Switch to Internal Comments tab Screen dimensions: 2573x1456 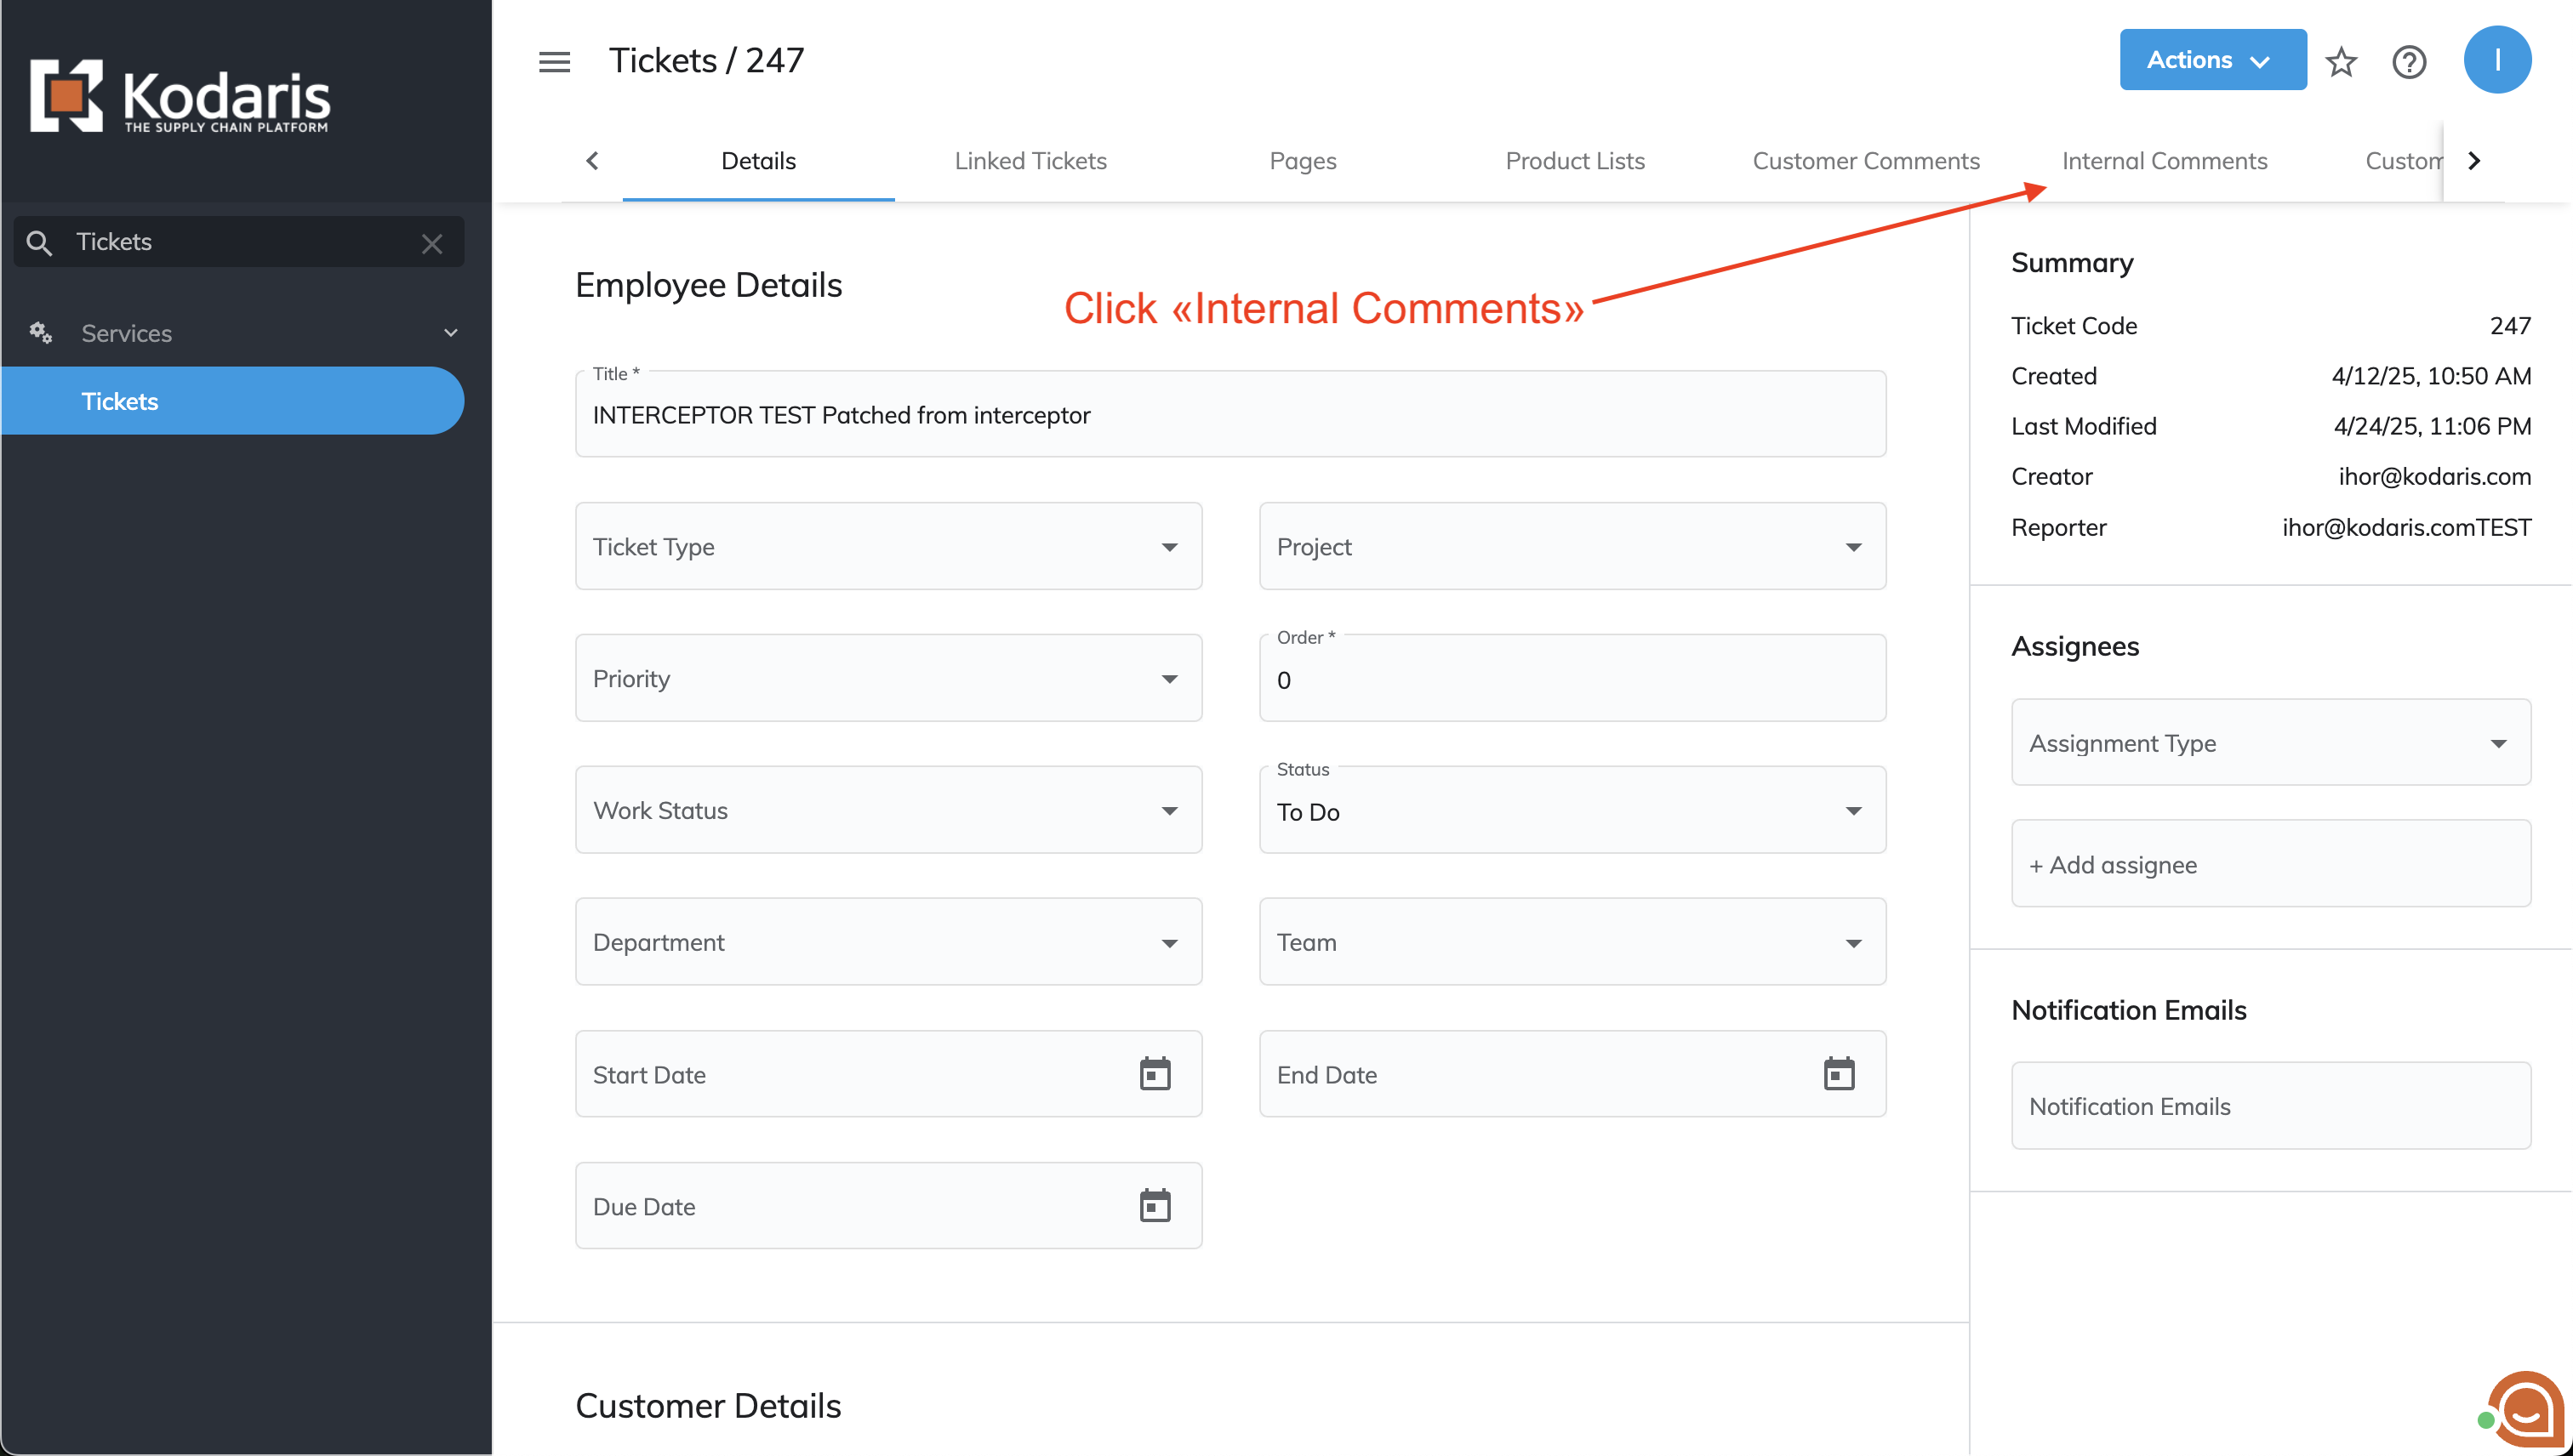click(2164, 161)
